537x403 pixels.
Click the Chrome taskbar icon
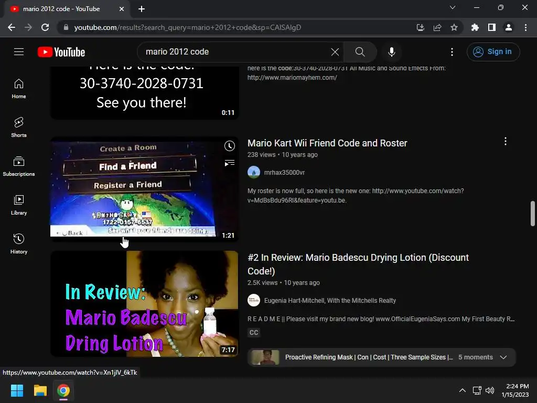click(63, 390)
